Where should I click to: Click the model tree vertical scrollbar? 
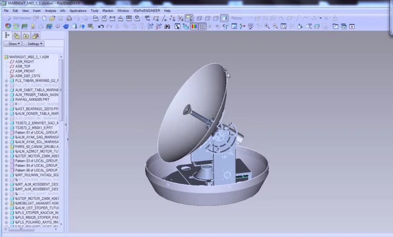point(61,90)
